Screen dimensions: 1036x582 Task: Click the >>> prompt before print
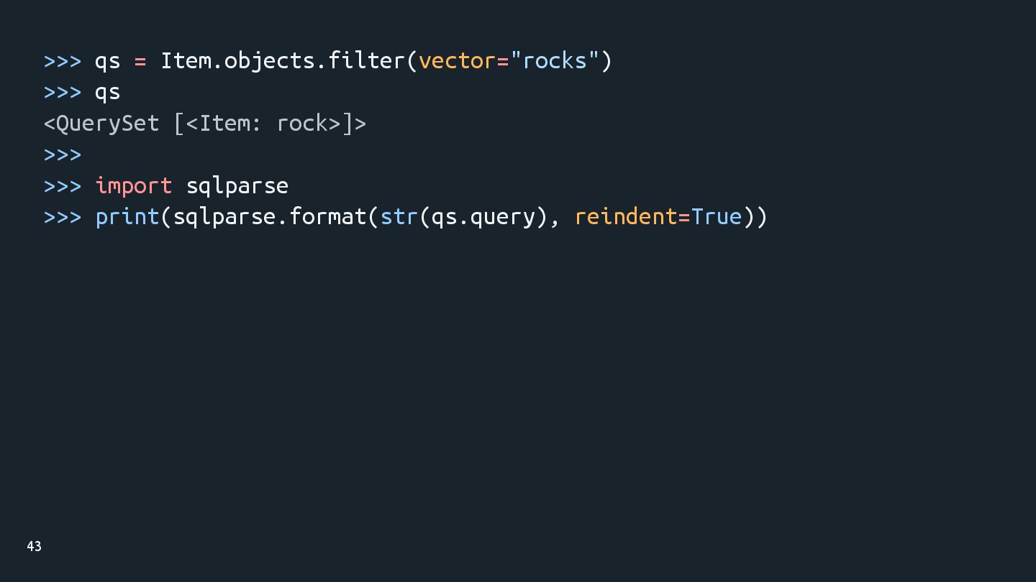[63, 217]
